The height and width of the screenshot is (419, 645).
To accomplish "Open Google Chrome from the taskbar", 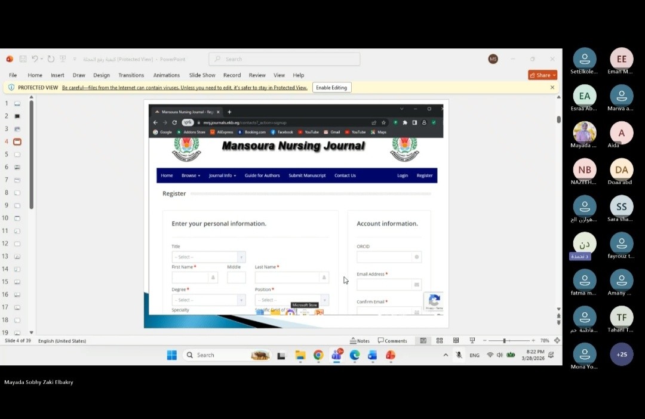I will pos(318,355).
